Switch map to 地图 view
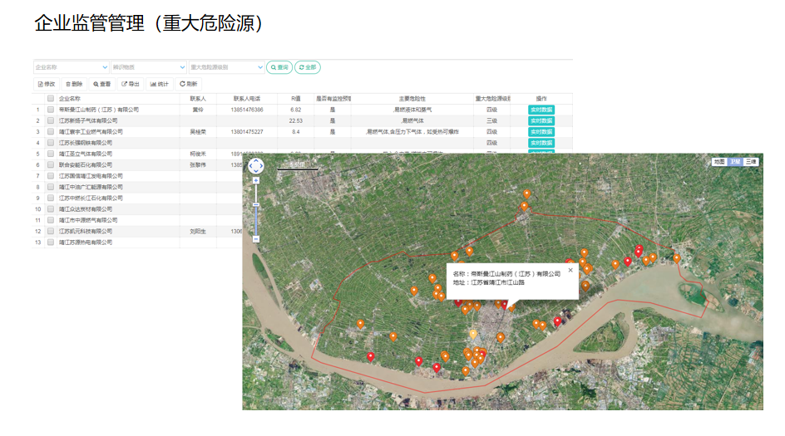This screenshot has width=785, height=436. (x=718, y=162)
